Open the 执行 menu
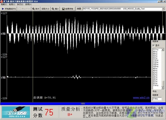This screenshot has width=166, height=120. pos(20,4)
